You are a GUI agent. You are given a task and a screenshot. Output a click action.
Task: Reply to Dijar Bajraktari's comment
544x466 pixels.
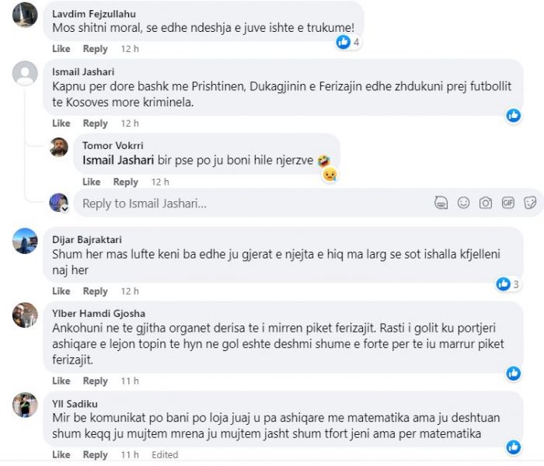tap(95, 291)
